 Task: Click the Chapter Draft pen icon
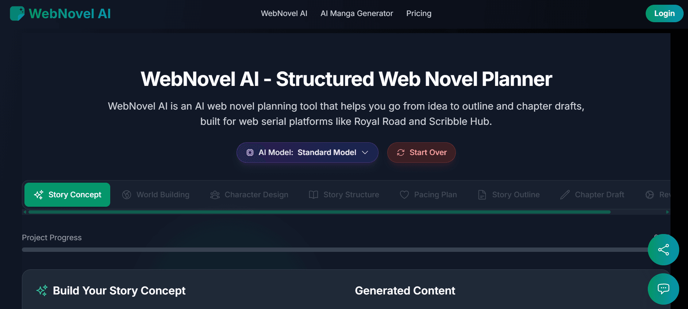point(564,195)
